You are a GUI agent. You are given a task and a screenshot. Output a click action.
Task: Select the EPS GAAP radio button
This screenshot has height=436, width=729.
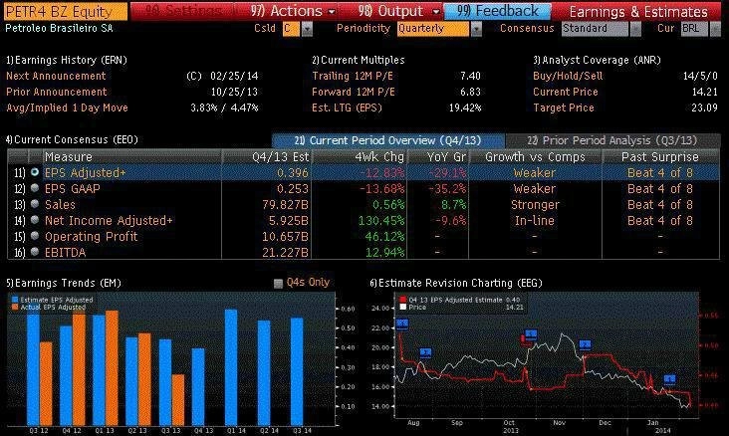35,188
